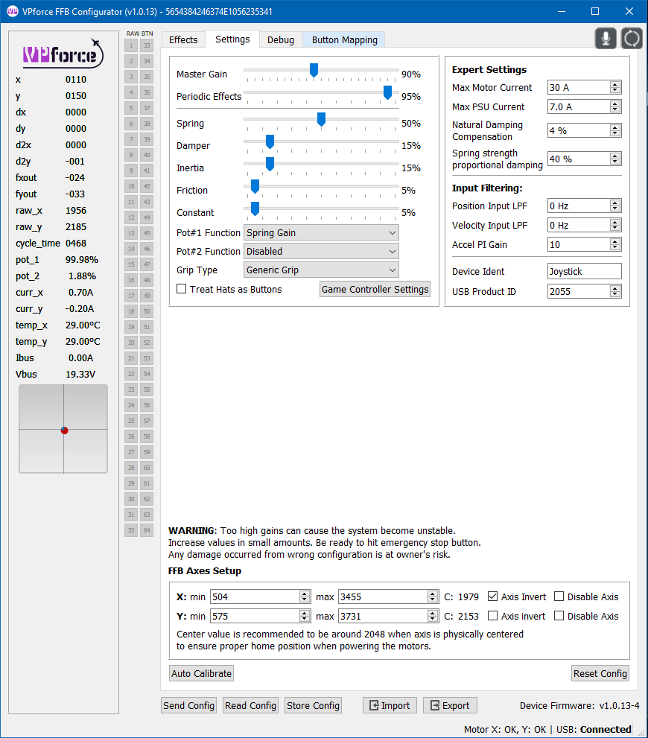
Task: Open the Debug tab
Action: click(281, 40)
